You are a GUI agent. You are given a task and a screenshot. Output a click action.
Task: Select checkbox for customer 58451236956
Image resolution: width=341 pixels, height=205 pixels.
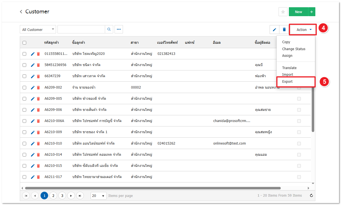point(25,65)
